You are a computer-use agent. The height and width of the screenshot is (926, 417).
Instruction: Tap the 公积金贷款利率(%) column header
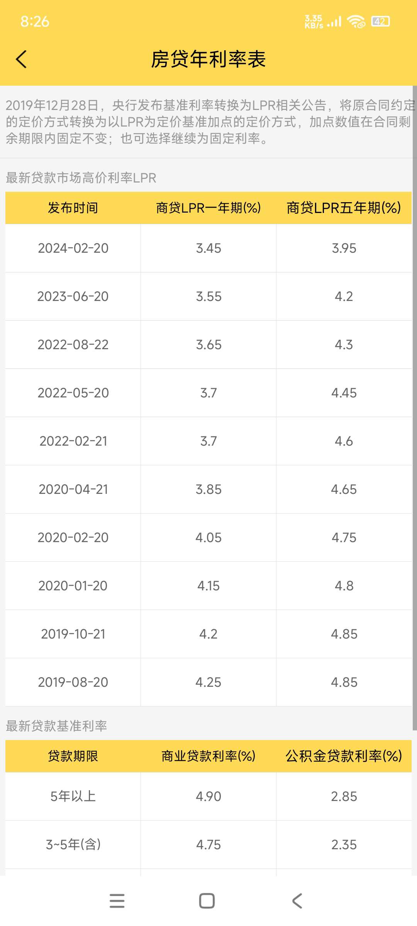[x=344, y=756]
